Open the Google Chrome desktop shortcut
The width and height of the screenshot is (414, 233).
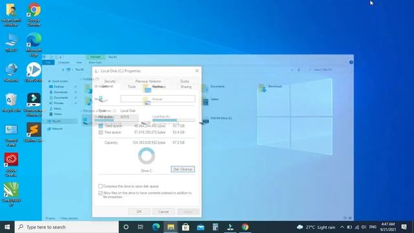pos(34,14)
